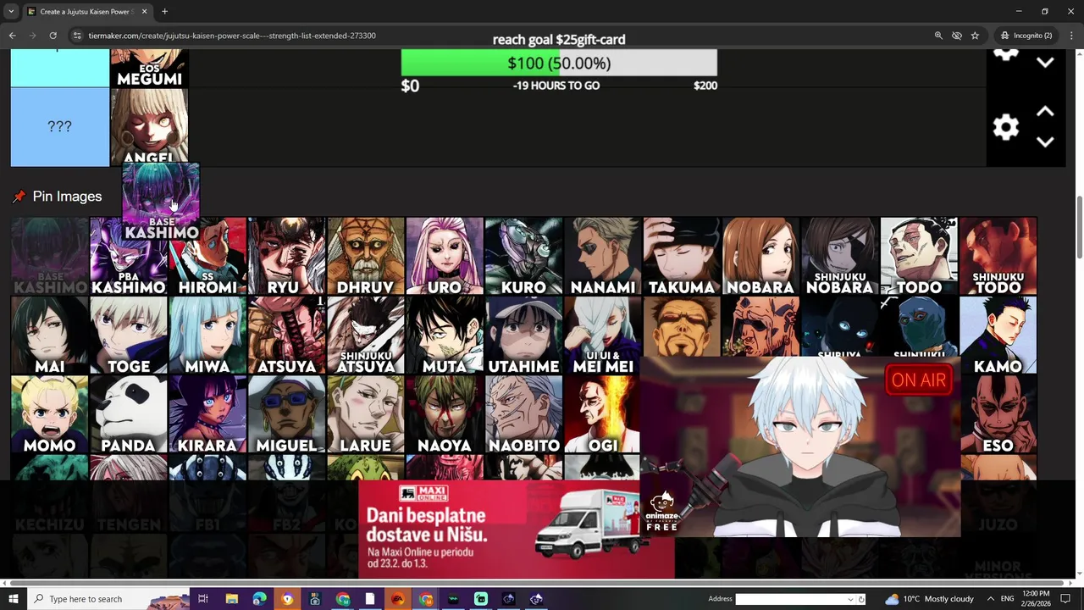1084x610 pixels.
Task: Show hidden system tray icons
Action: pos(991,599)
